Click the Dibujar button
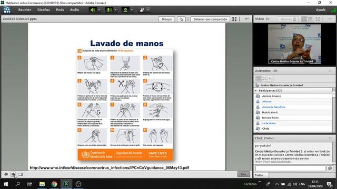337x189 pixels. [x=166, y=19]
